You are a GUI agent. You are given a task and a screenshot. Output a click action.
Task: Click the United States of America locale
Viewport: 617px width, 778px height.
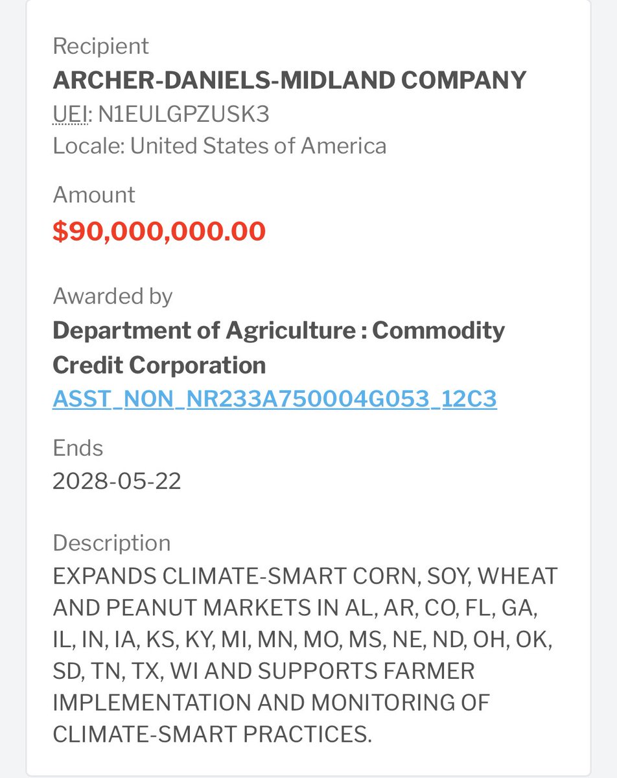coord(258,145)
